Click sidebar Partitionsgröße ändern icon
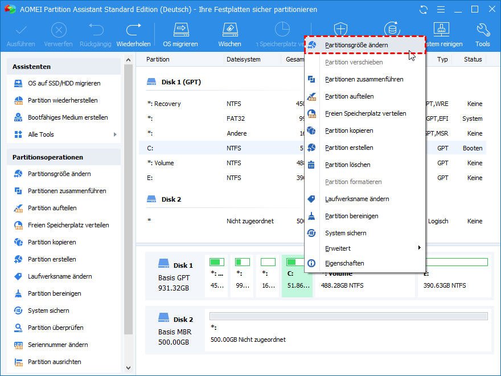501x376 pixels. coord(18,174)
